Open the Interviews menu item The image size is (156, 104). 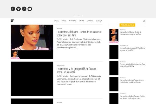pos(72,21)
